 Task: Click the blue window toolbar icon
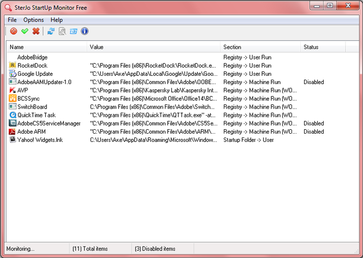click(x=73, y=32)
